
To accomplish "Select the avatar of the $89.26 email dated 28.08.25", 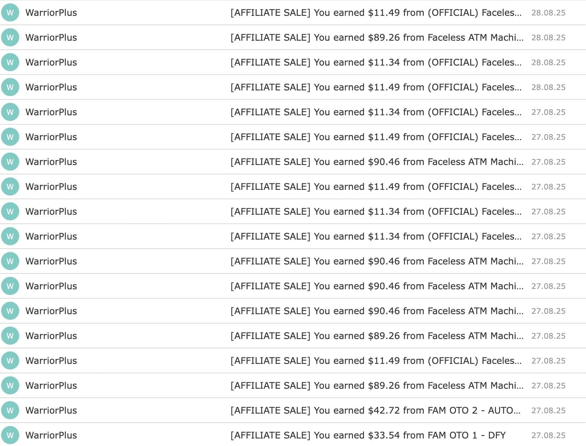I will (10, 37).
